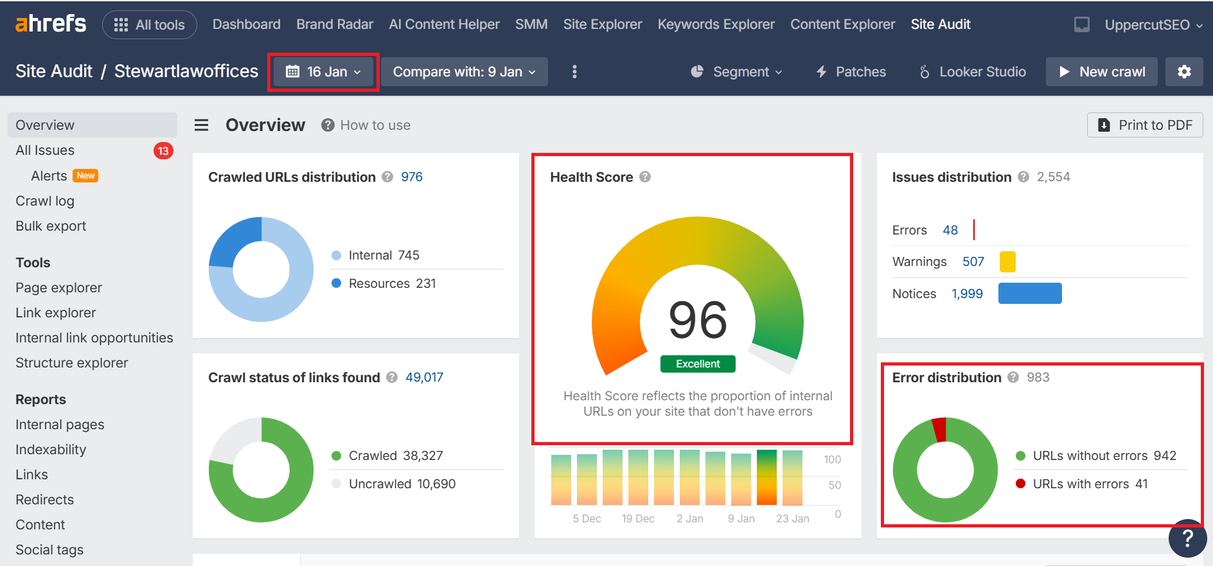Open the 16 Jan crawl date dropdown
Image resolution: width=1213 pixels, height=566 pixels.
point(323,71)
